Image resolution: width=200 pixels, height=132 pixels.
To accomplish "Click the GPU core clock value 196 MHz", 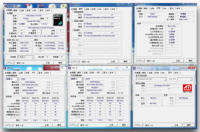I will tap(153, 98).
